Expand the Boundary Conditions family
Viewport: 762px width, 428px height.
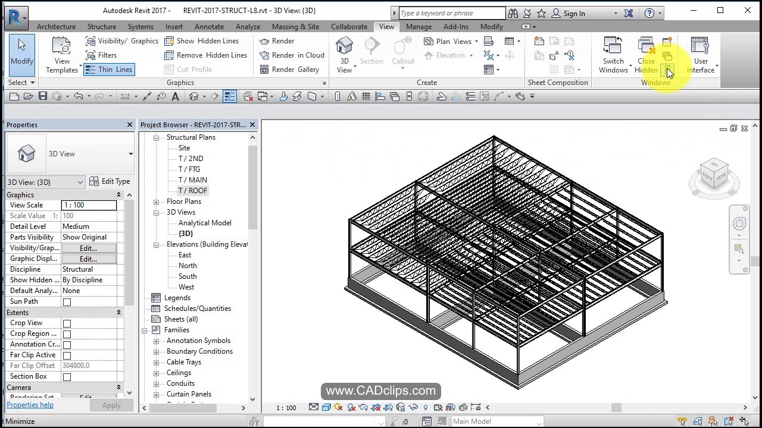coord(156,351)
